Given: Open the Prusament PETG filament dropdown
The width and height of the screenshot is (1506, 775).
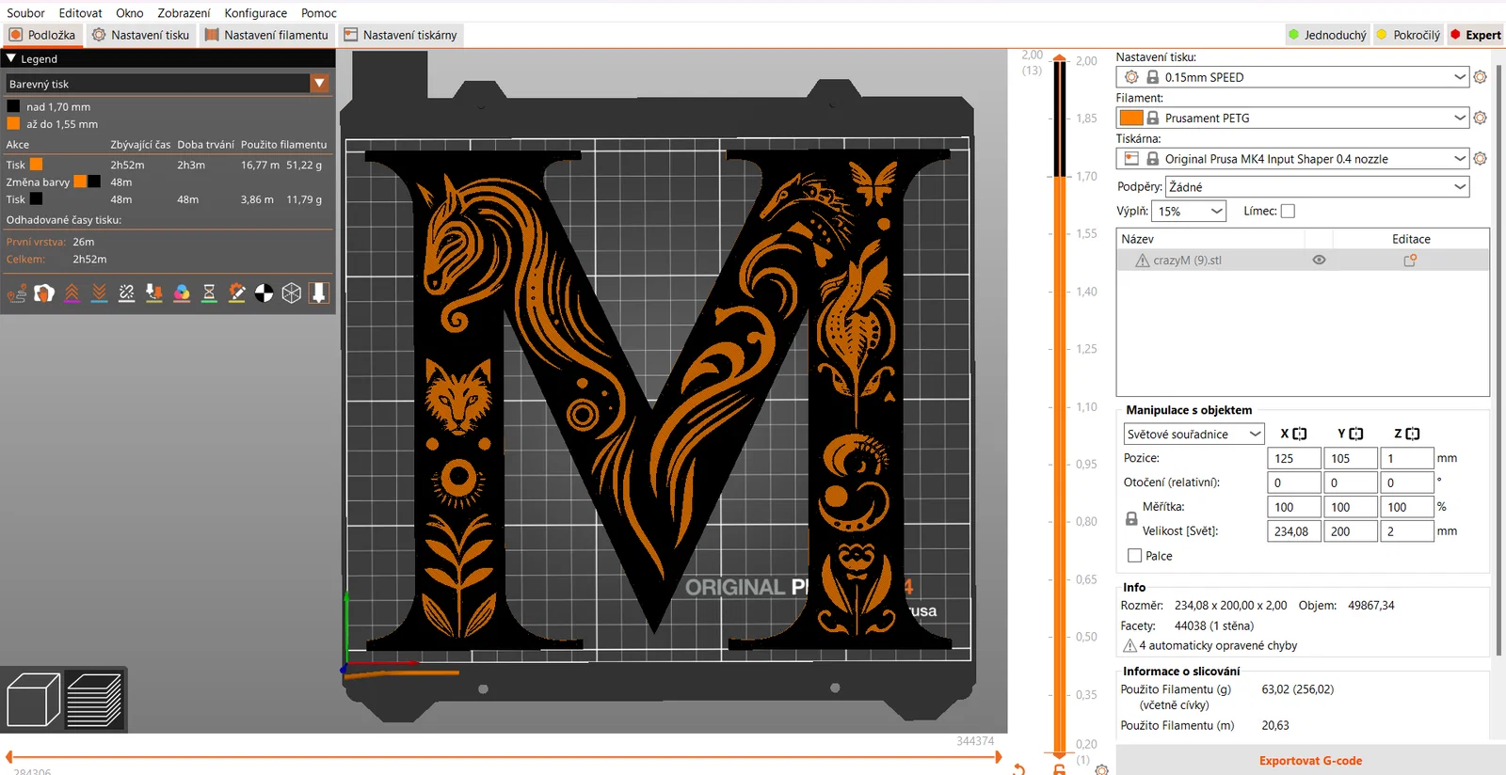Looking at the screenshot, I should coord(1292,118).
